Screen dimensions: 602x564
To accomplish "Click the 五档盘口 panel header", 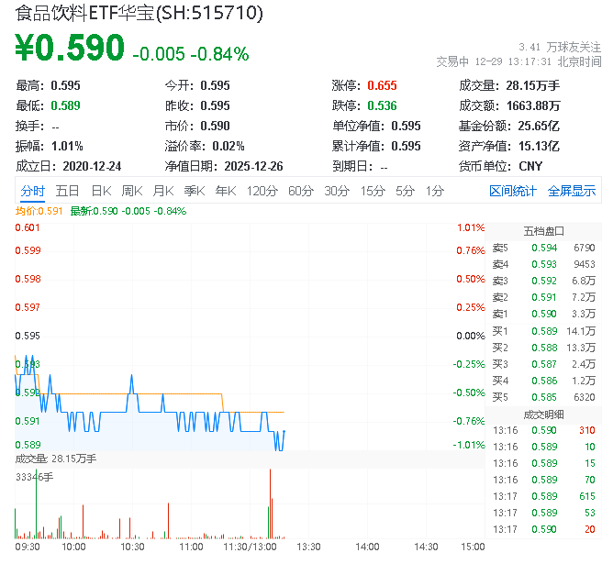I will tap(543, 230).
